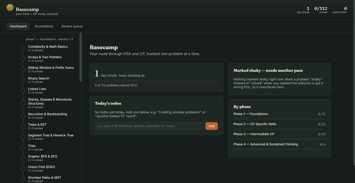Select the Recursion & Backtracking circle marker
The image size is (355, 183).
click(23, 116)
